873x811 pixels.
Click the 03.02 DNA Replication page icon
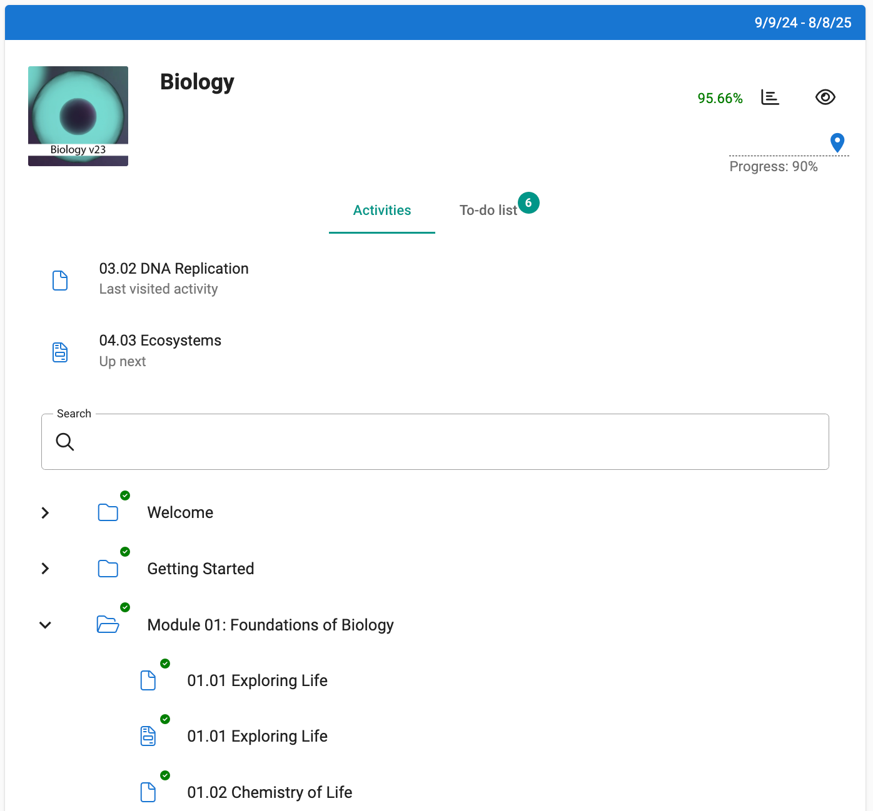[x=60, y=281]
